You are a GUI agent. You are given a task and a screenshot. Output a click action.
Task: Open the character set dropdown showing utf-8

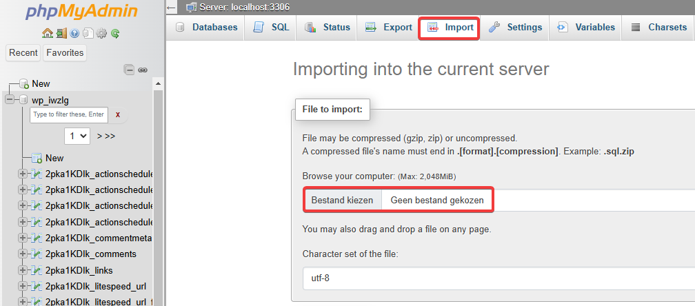(x=498, y=278)
